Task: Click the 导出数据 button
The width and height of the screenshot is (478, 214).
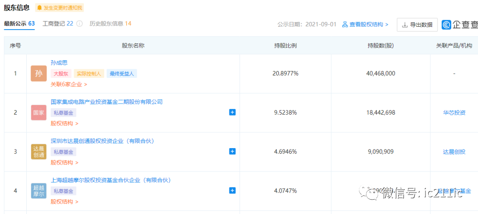Action: click(417, 25)
